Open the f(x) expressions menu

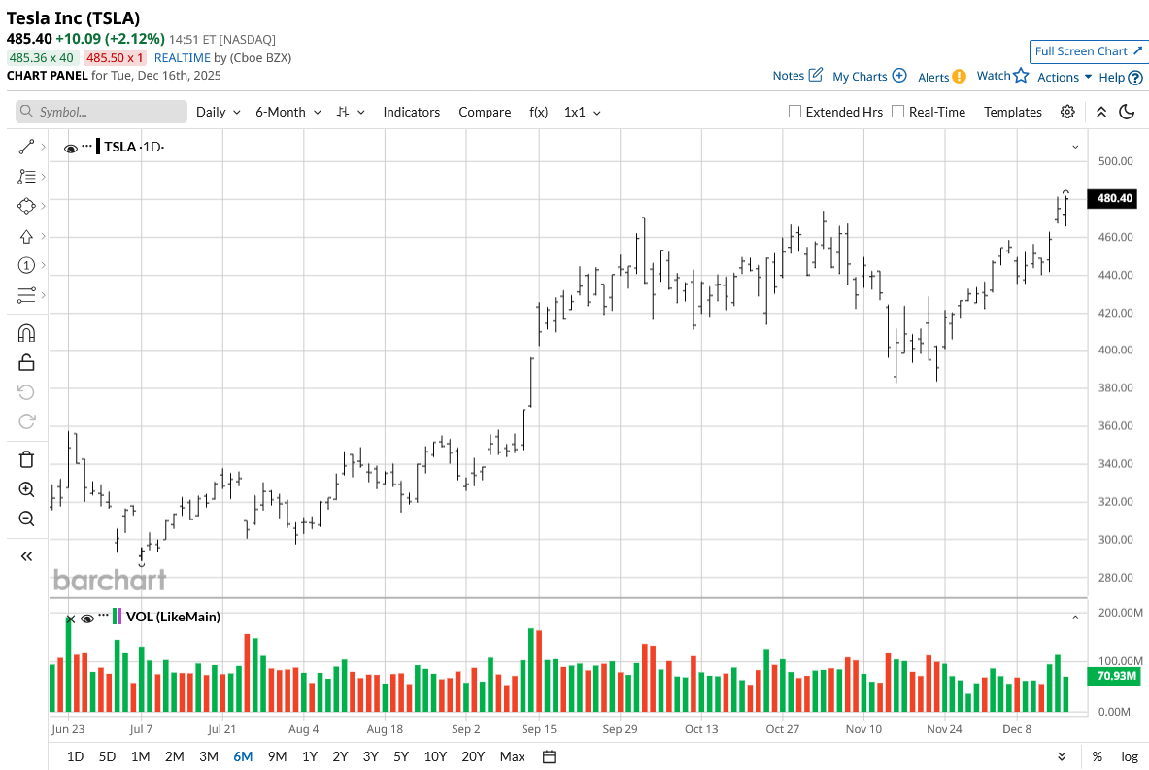point(539,112)
